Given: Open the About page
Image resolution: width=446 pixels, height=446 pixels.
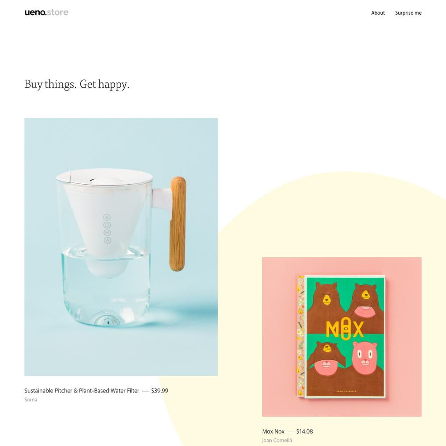Looking at the screenshot, I should point(378,13).
